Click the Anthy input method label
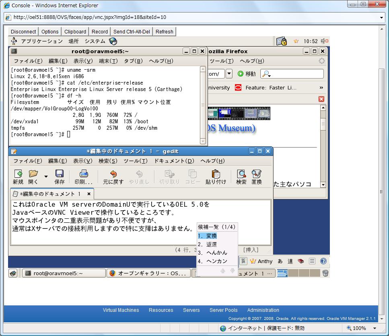 (x=261, y=261)
